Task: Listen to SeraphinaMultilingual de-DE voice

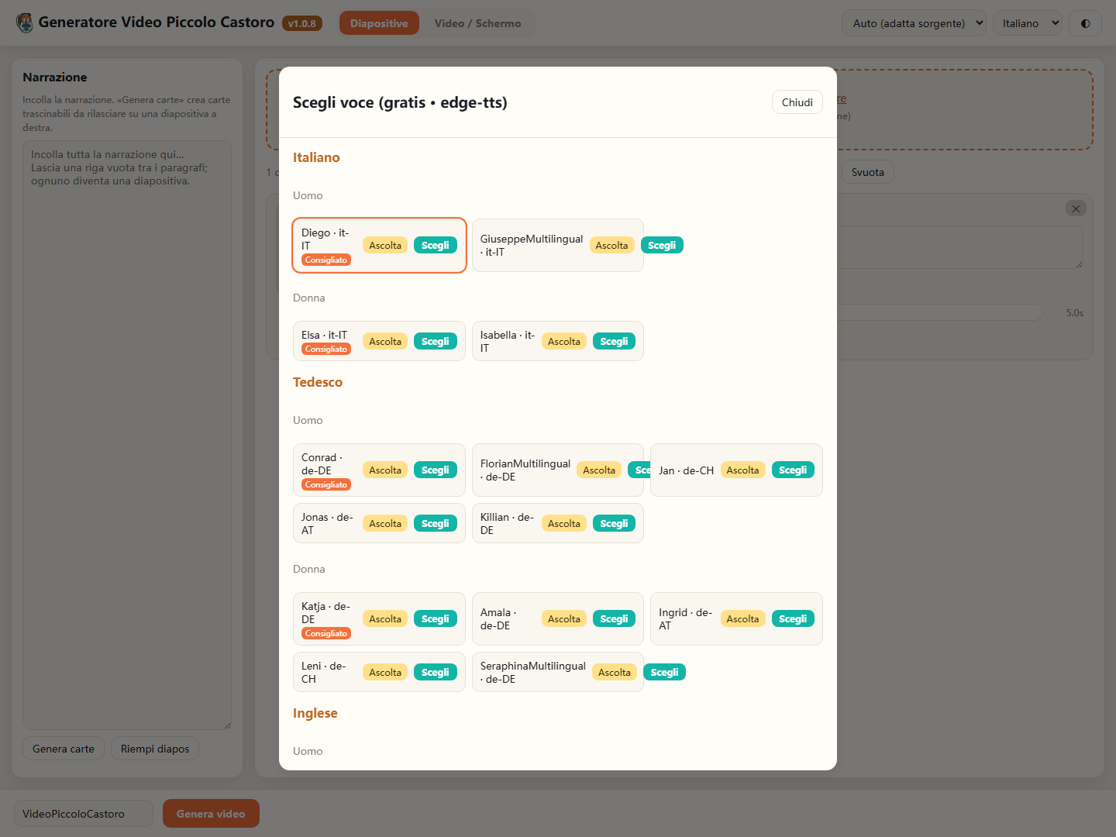Action: (615, 673)
